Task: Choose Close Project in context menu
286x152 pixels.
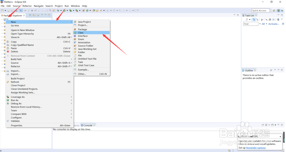Action: click(39, 85)
